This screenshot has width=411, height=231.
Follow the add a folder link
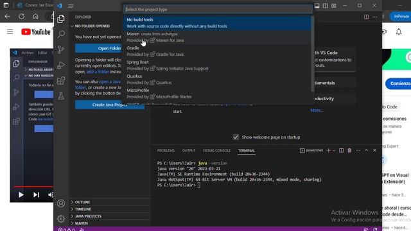click(98, 71)
